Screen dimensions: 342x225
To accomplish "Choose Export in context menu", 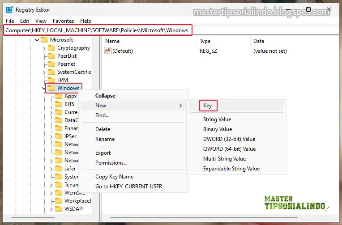I will click(x=133, y=153).
